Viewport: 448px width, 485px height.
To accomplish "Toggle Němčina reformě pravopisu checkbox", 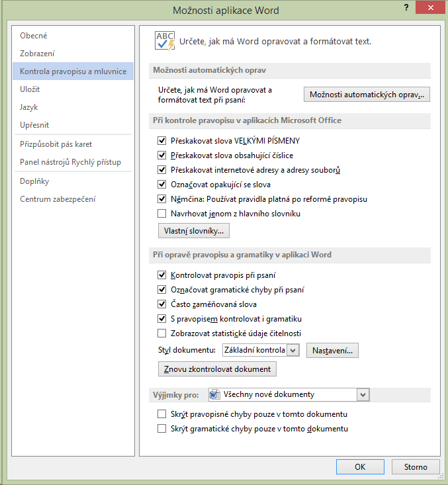I will [162, 199].
